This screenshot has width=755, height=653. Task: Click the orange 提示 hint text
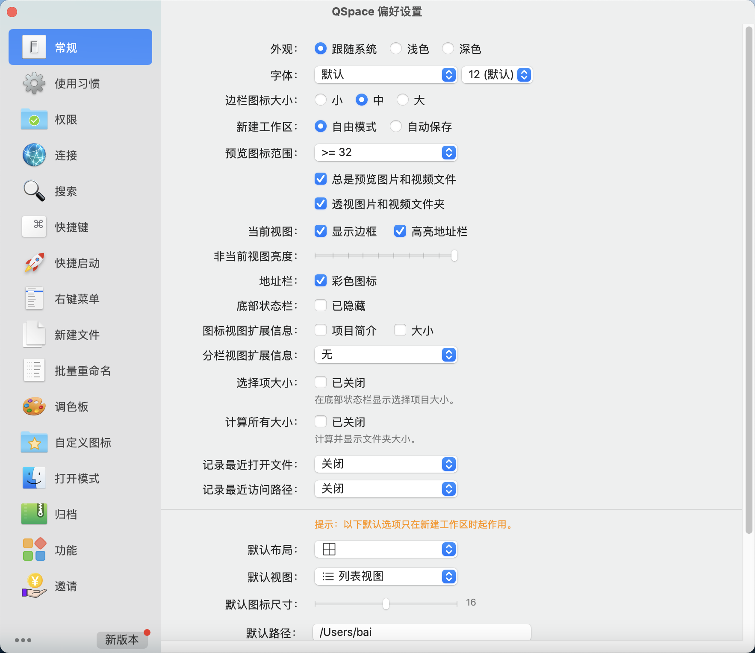point(415,524)
